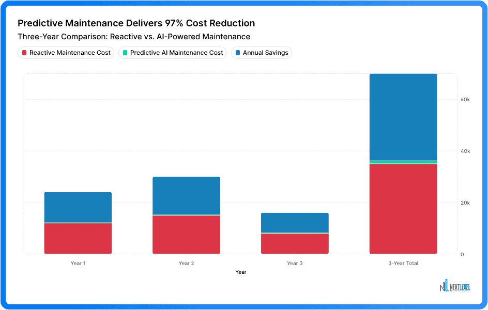Click the red swatch beside Reactive Maintenance Cost
The height and width of the screenshot is (310, 488).
pyautogui.click(x=24, y=53)
